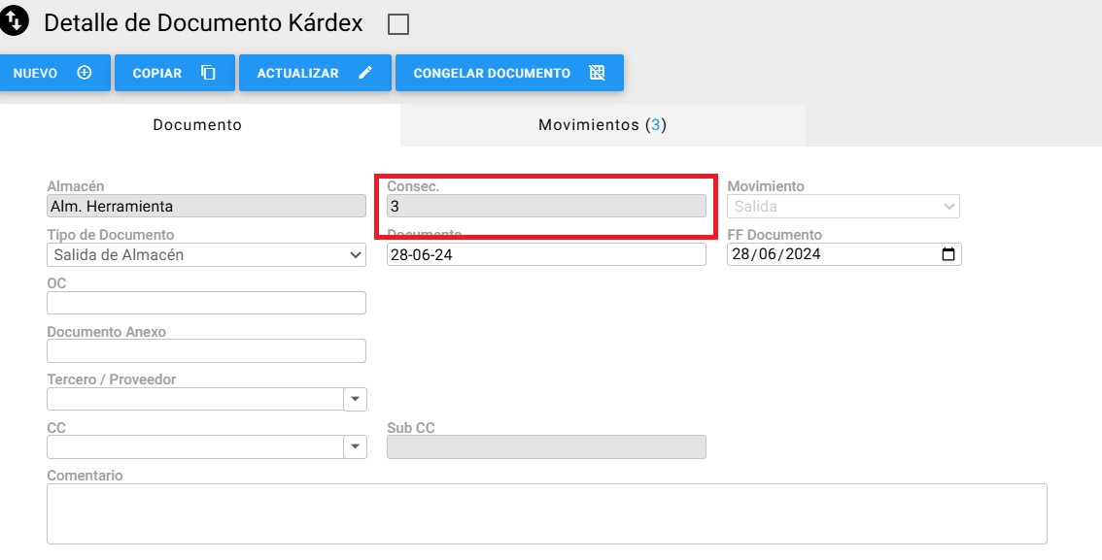Click the grid-off icon on Congelar Documento

(597, 72)
